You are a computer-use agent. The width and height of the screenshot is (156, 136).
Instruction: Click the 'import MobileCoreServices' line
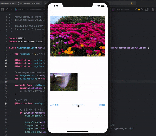click(26, 42)
